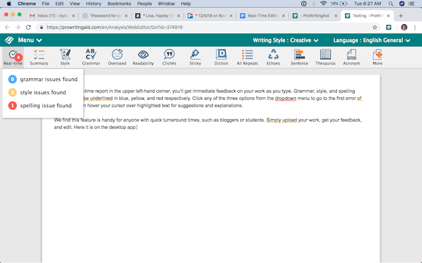Open the Summary report
Screen dimensions: 422x263
click(39, 57)
